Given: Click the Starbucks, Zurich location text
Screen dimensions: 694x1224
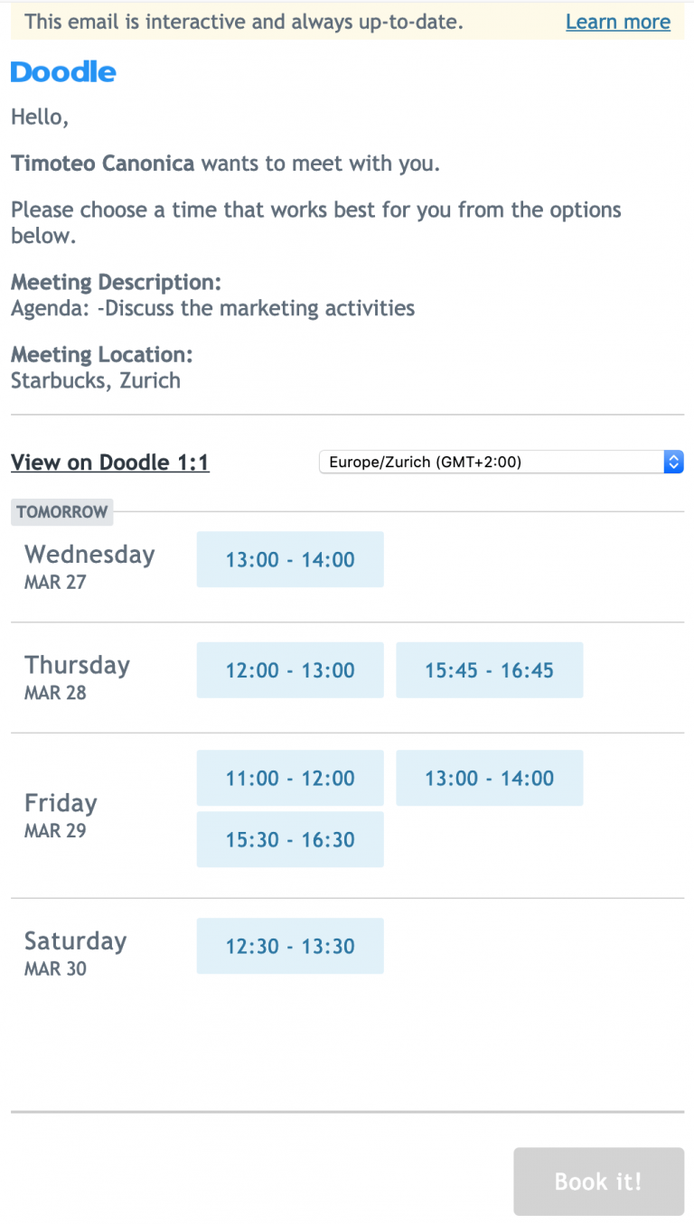Looking at the screenshot, I should [96, 380].
